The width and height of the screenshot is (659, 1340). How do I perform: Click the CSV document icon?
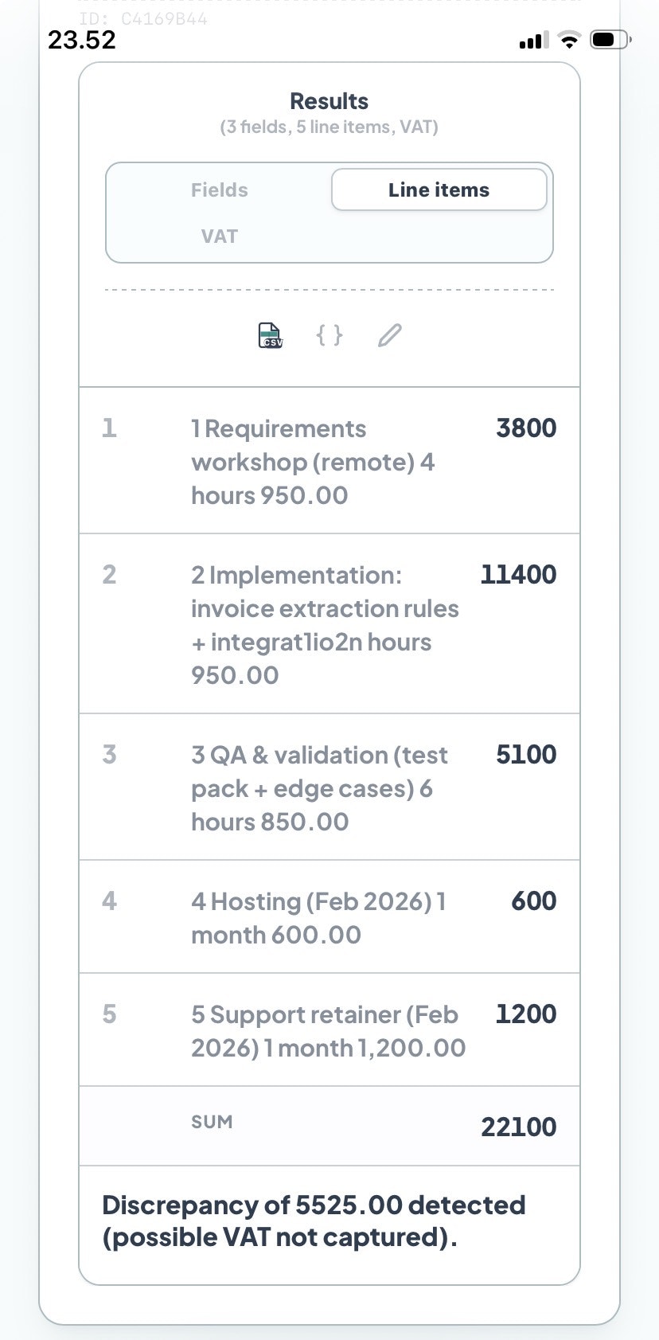coord(270,334)
